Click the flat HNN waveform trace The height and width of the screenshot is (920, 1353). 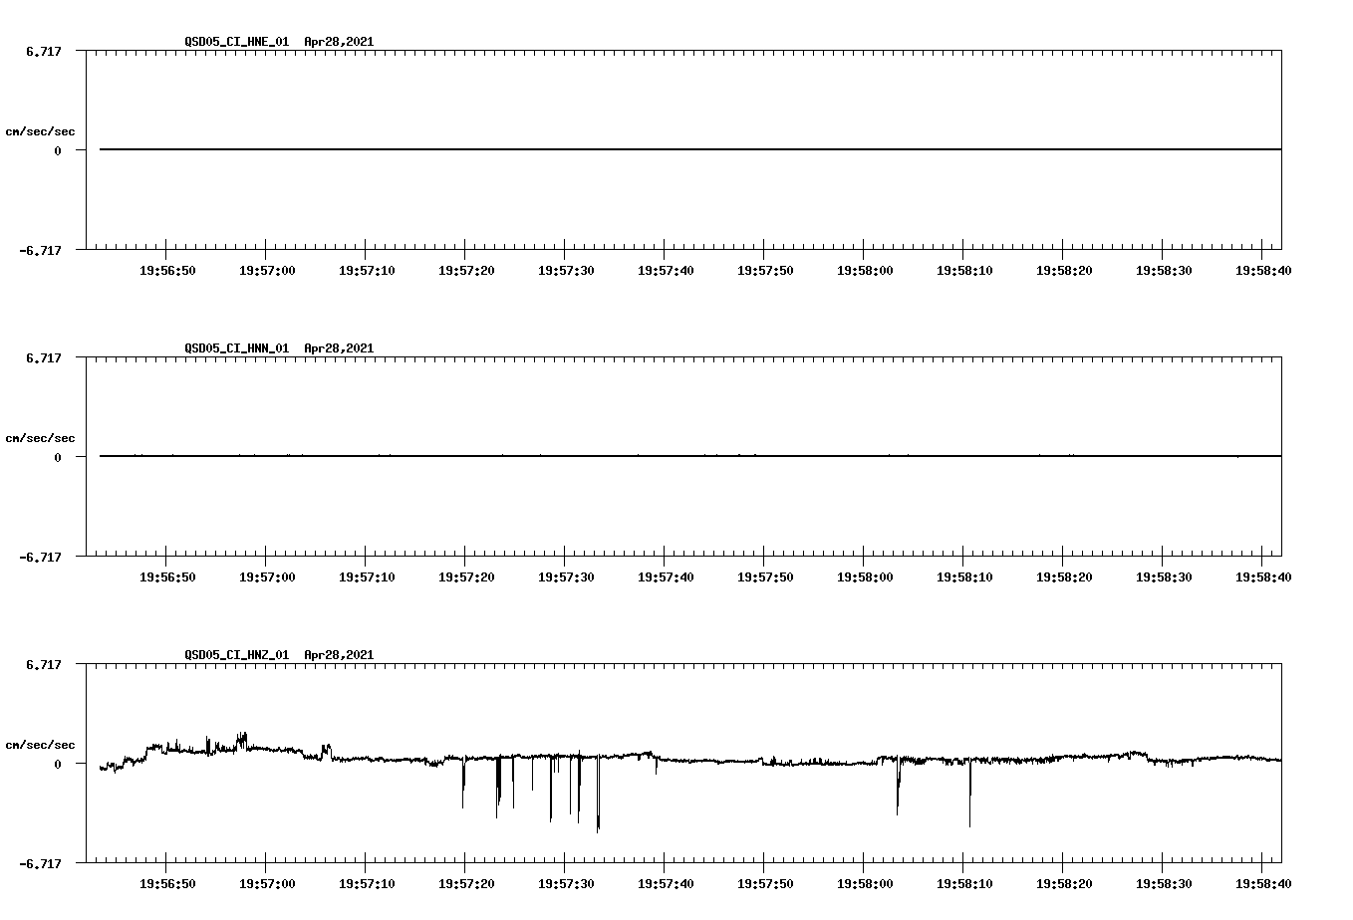[x=598, y=456]
